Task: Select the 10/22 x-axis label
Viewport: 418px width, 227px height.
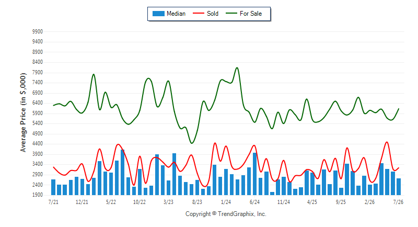Action: 140,202
